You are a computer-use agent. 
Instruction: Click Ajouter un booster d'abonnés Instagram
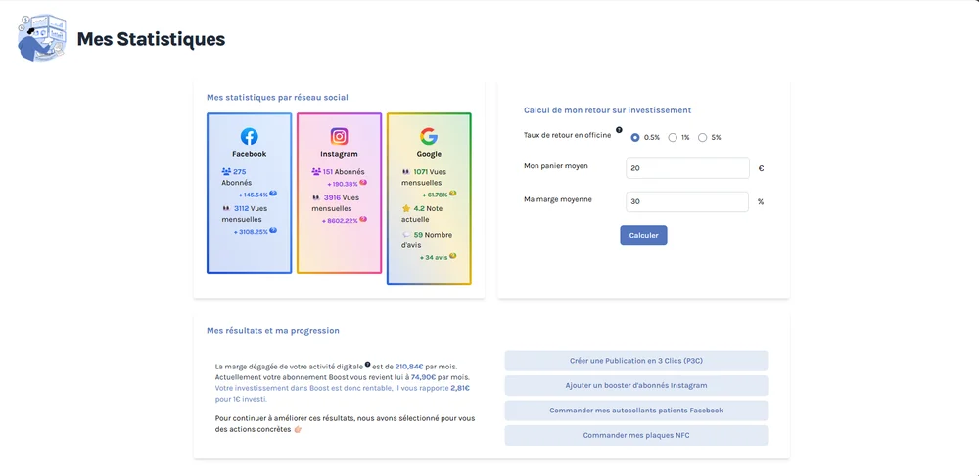(x=636, y=386)
